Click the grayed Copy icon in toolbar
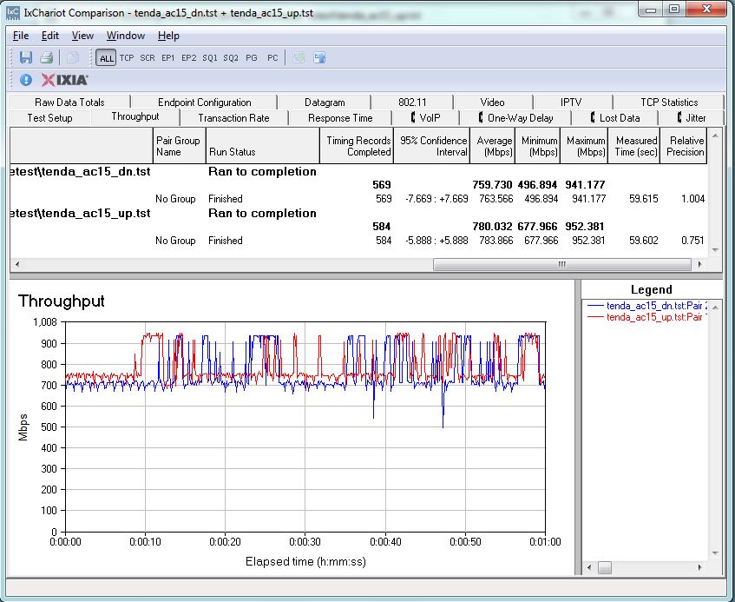Image resolution: width=735 pixels, height=602 pixels. pyautogui.click(x=73, y=57)
